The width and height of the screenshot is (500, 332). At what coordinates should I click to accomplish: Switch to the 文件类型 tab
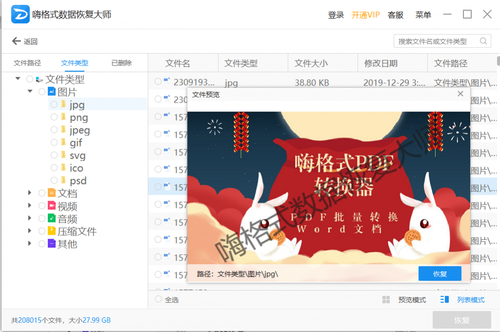tap(75, 63)
